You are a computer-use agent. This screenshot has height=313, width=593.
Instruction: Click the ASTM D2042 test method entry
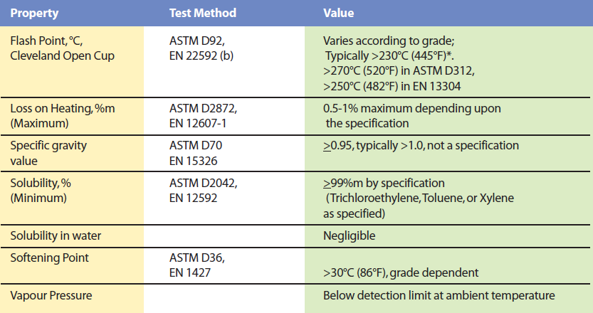pyautogui.click(x=203, y=184)
